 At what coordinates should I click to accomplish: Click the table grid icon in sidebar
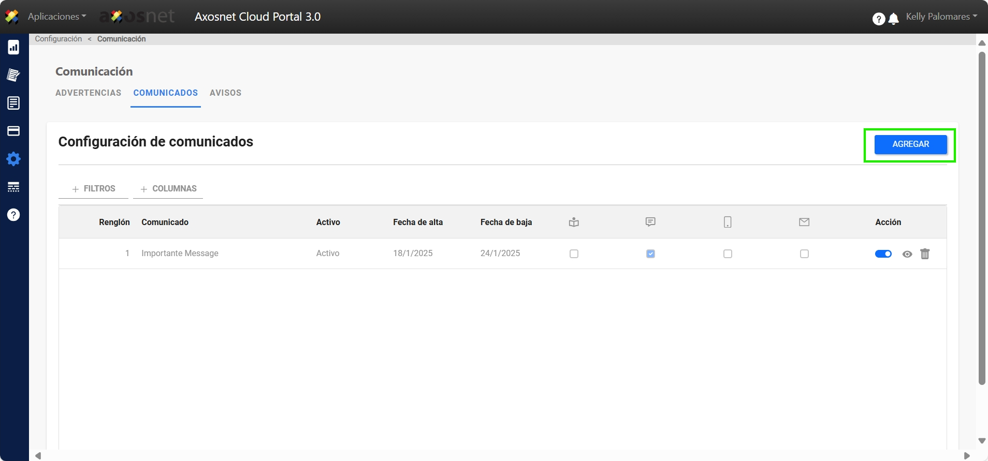(13, 187)
